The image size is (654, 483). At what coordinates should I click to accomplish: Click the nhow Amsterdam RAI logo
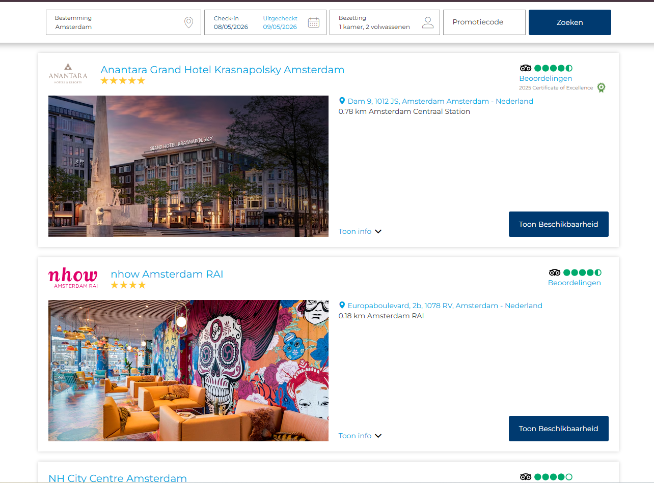click(x=73, y=278)
